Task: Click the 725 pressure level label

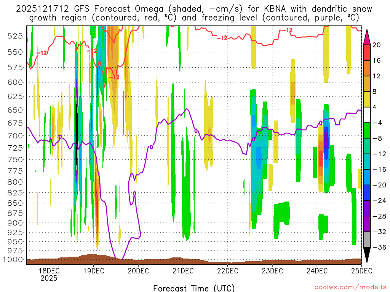Action: (15, 148)
